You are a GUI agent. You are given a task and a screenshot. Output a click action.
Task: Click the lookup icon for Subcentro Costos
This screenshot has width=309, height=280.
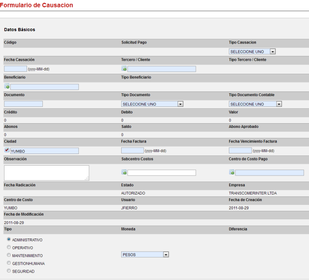point(124,173)
